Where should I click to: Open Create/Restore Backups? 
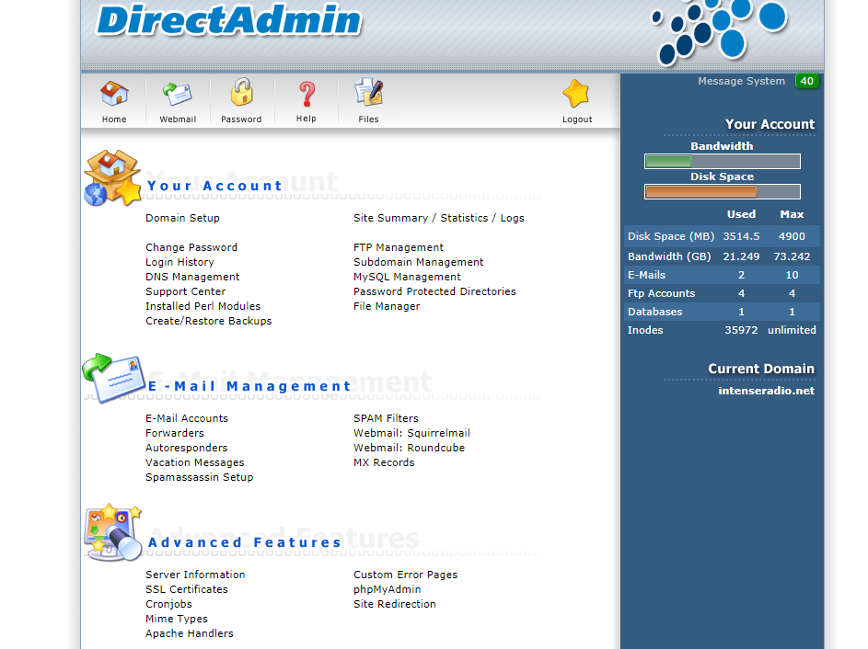coord(209,321)
